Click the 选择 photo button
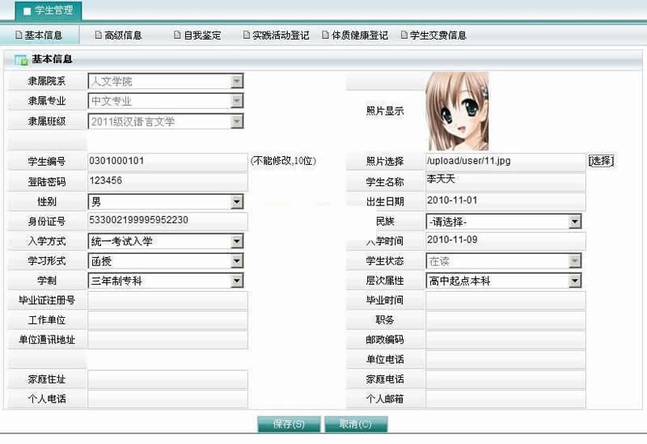 click(601, 161)
